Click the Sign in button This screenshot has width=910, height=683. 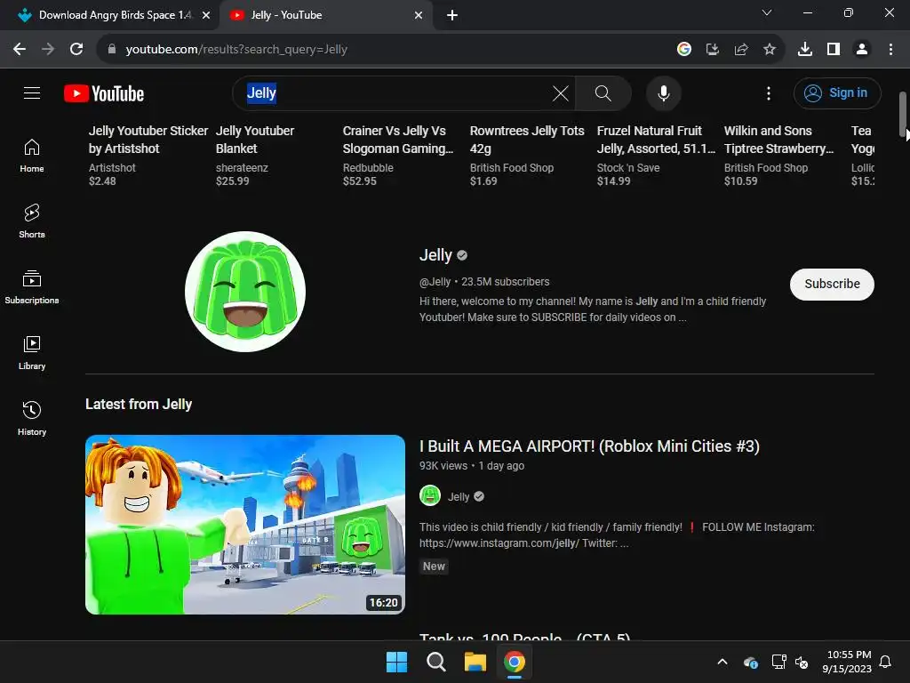(x=837, y=92)
